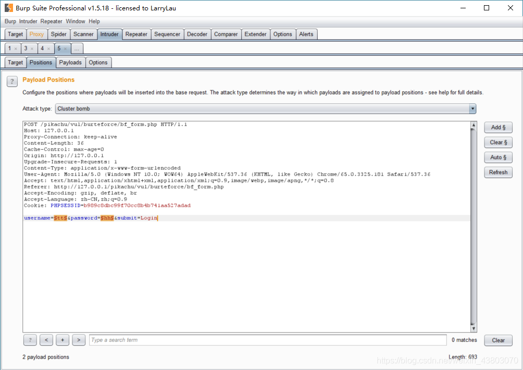
Task: Open the Repeater menu
Action: click(x=52, y=21)
